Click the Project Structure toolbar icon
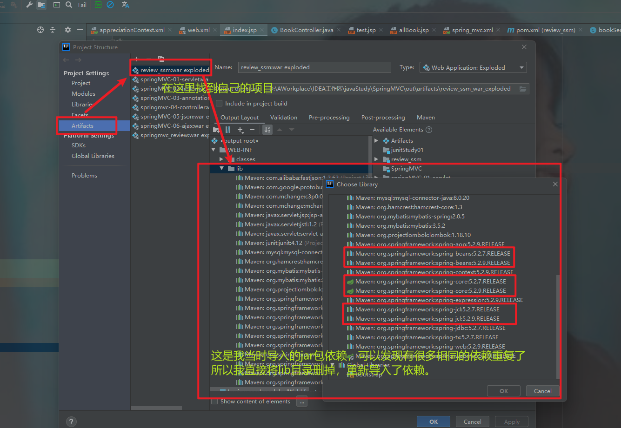 coord(41,5)
